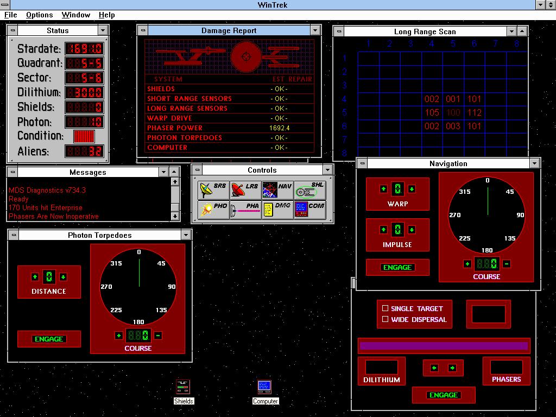The image size is (556, 417).
Task: Click the Navigation course compass dial
Action: tap(487, 214)
